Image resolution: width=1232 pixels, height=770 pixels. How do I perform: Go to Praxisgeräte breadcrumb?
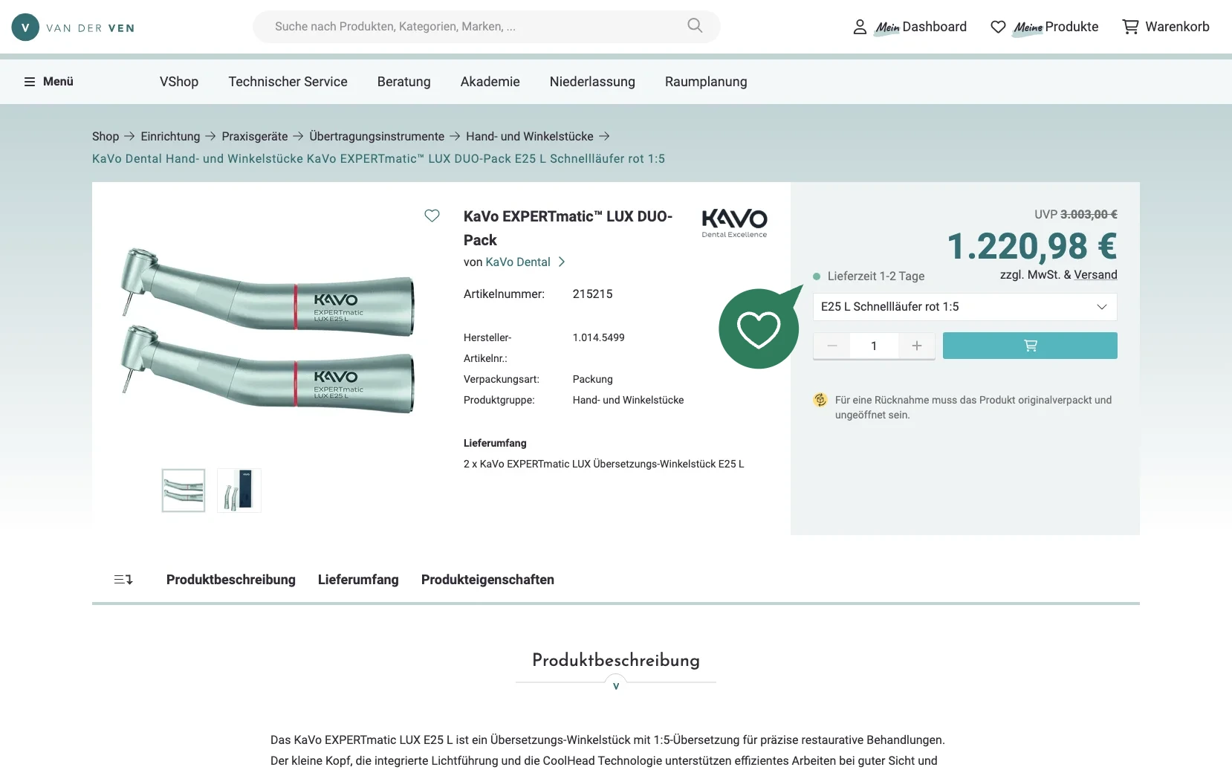(x=255, y=136)
